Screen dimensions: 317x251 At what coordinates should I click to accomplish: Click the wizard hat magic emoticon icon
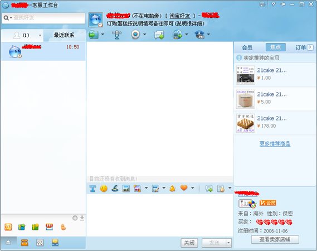tap(115, 189)
